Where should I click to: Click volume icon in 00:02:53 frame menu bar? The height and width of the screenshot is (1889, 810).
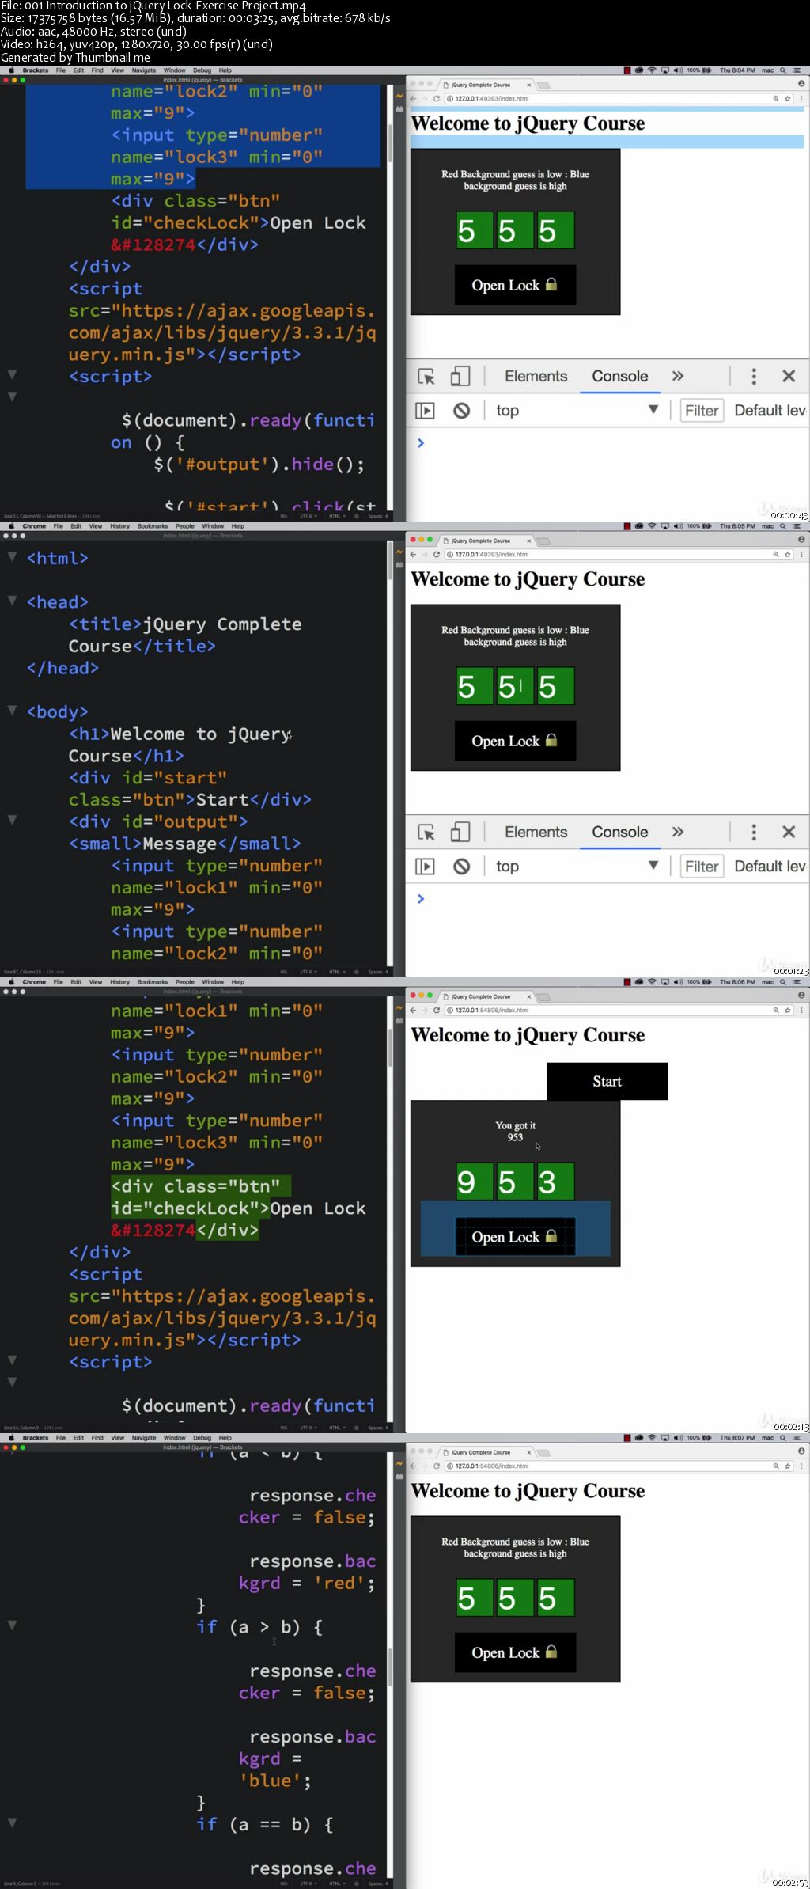(x=678, y=1438)
